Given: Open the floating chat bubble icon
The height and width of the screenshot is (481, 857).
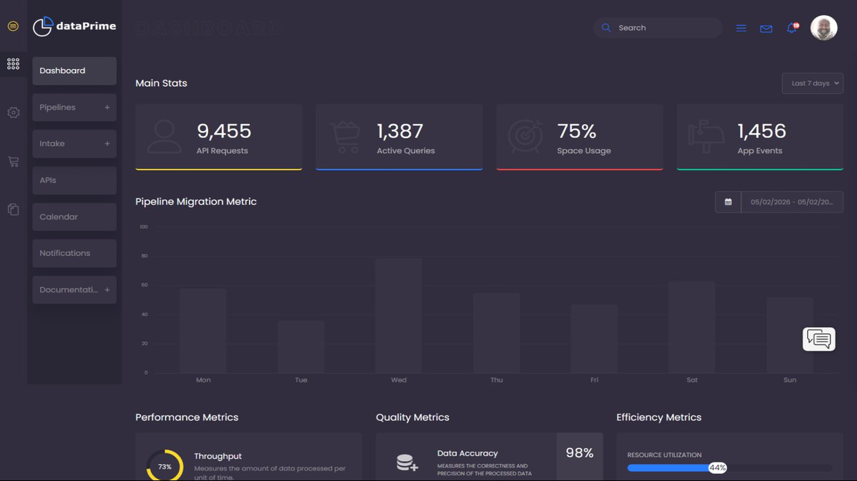Looking at the screenshot, I should 819,339.
